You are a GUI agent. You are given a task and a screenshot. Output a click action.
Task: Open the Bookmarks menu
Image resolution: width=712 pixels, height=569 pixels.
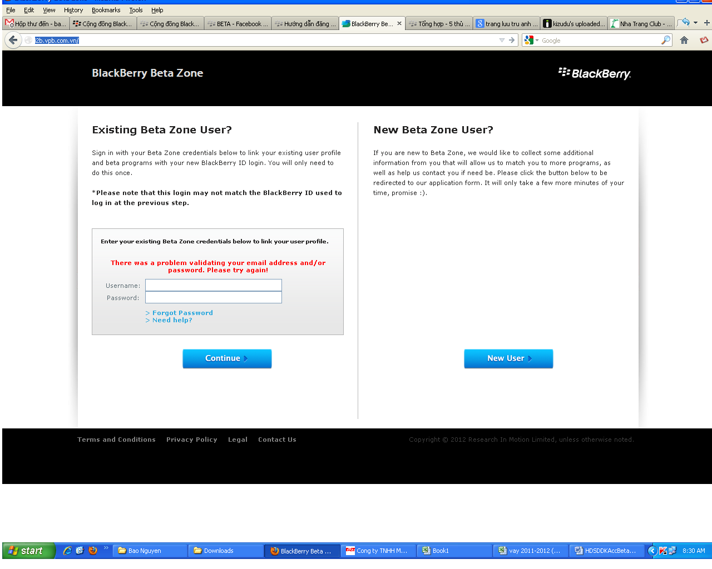pos(106,10)
